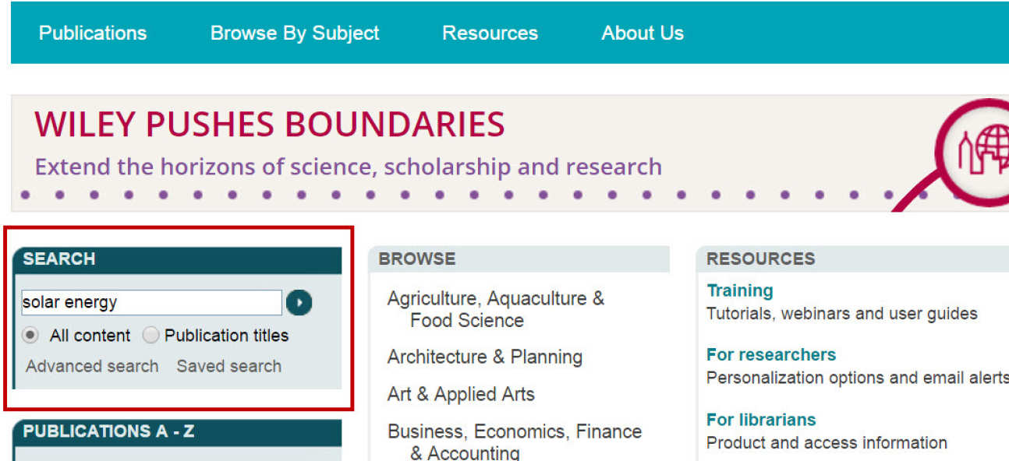The image size is (1009, 461).
Task: Open Advanced search
Action: point(90,366)
